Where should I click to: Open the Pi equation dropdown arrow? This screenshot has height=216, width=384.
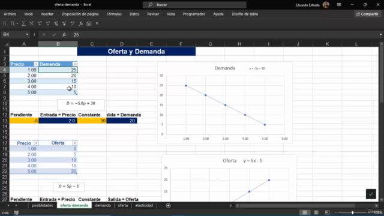pos(17,23)
